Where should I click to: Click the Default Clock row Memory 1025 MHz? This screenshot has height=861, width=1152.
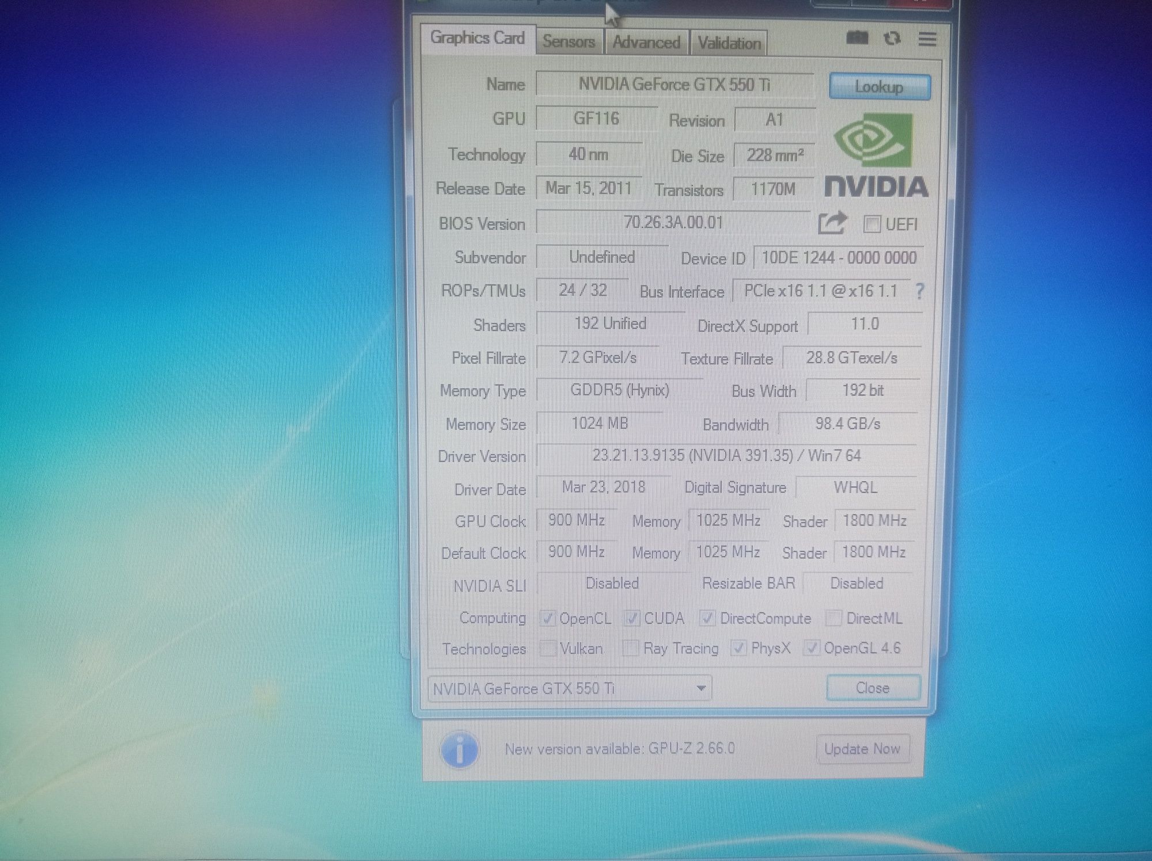tap(728, 553)
